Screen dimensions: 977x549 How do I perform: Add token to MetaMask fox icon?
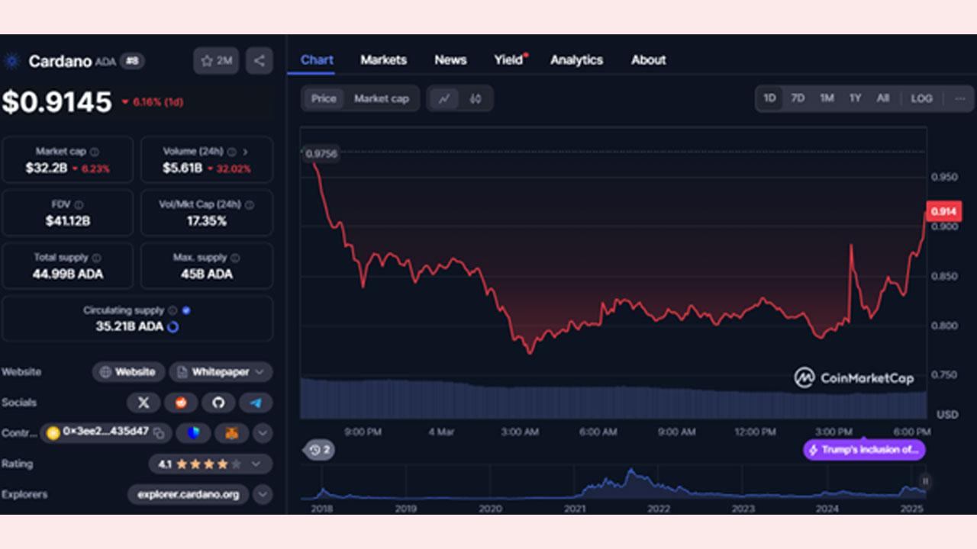231,433
